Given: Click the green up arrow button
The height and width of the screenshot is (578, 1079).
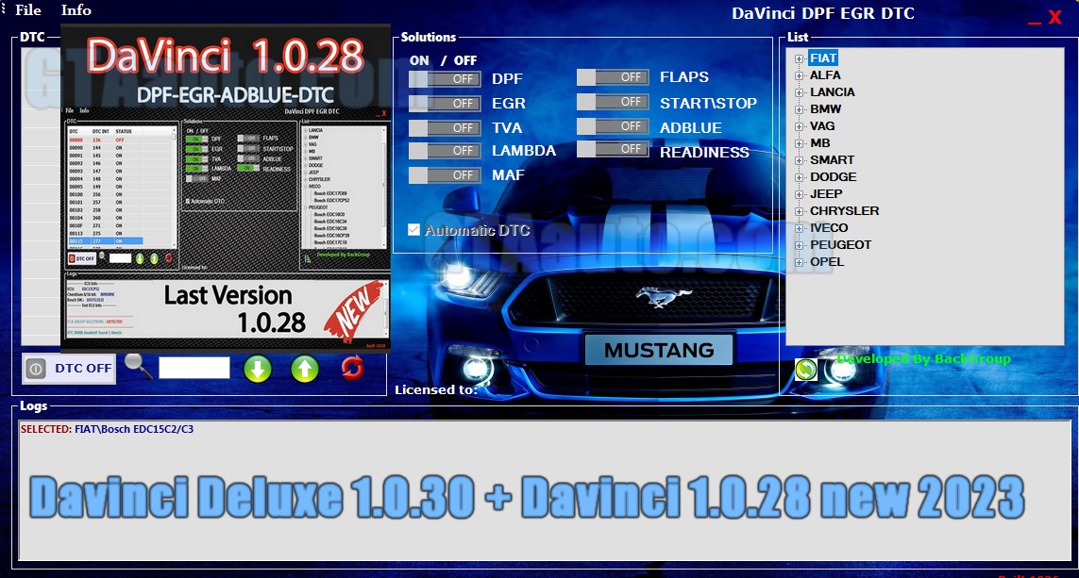Looking at the screenshot, I should tap(304, 369).
